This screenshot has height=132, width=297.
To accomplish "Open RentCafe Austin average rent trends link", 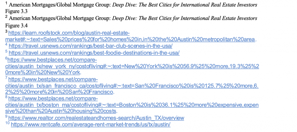I will [90, 125].
